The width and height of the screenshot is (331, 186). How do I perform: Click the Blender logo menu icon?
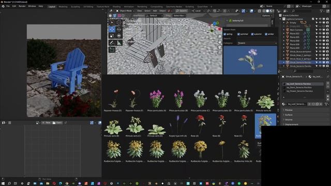coord(3,6)
